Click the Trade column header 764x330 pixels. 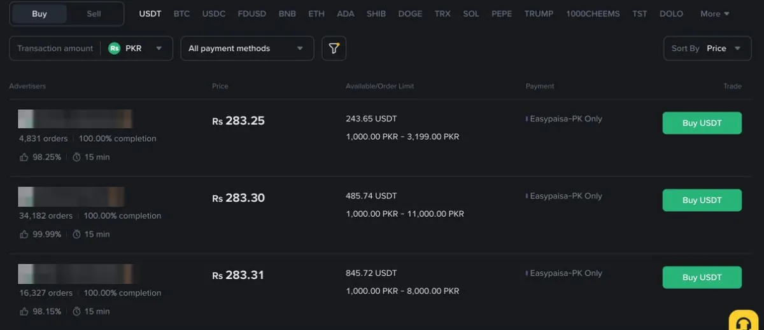click(x=732, y=86)
